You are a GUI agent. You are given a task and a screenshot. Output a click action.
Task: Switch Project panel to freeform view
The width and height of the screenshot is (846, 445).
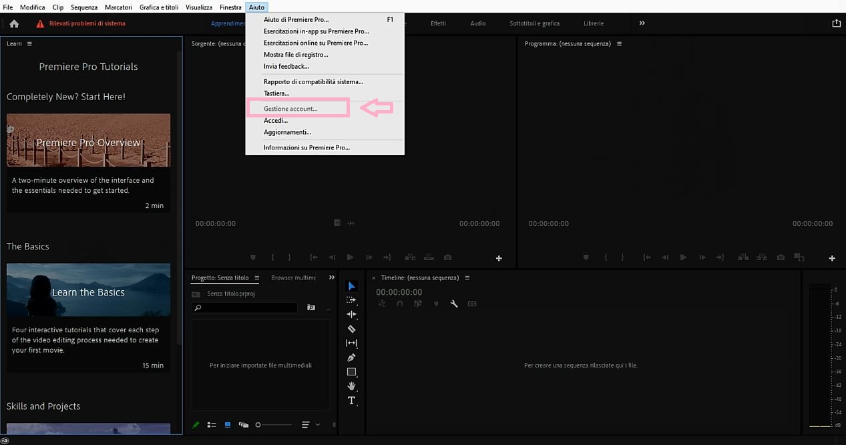[244, 424]
